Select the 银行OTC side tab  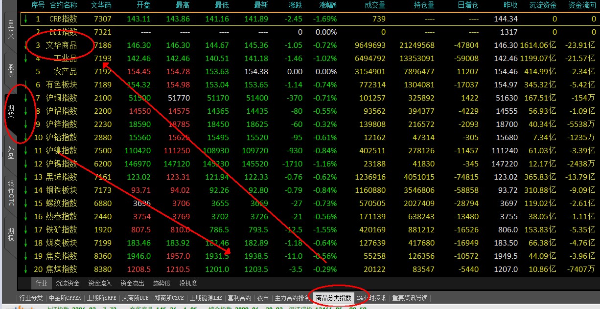[x=11, y=192]
